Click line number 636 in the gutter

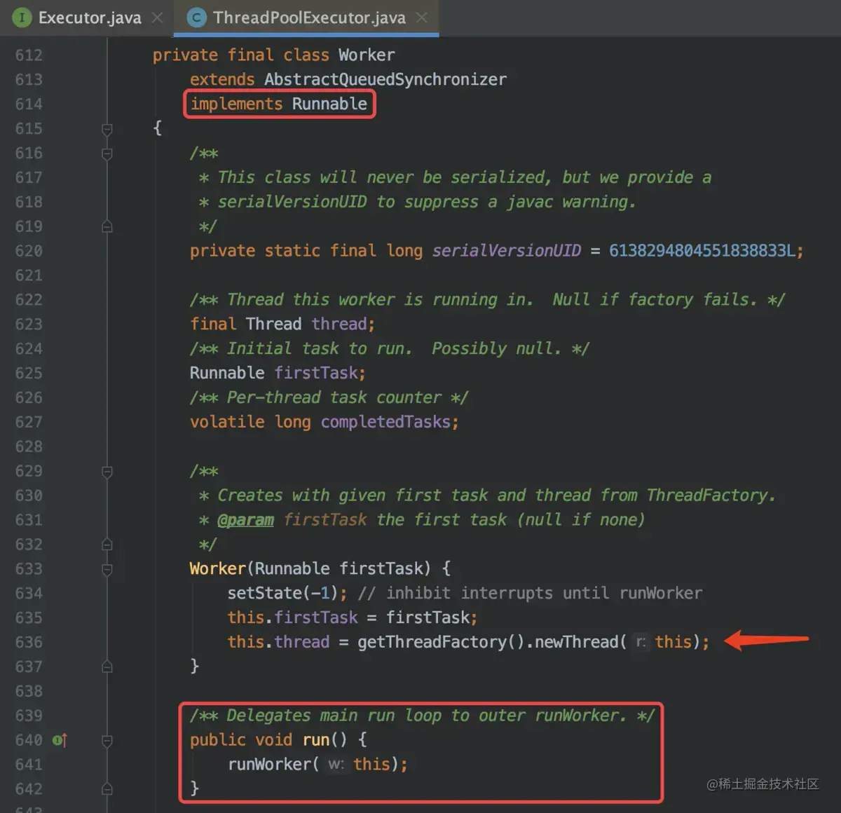click(29, 642)
